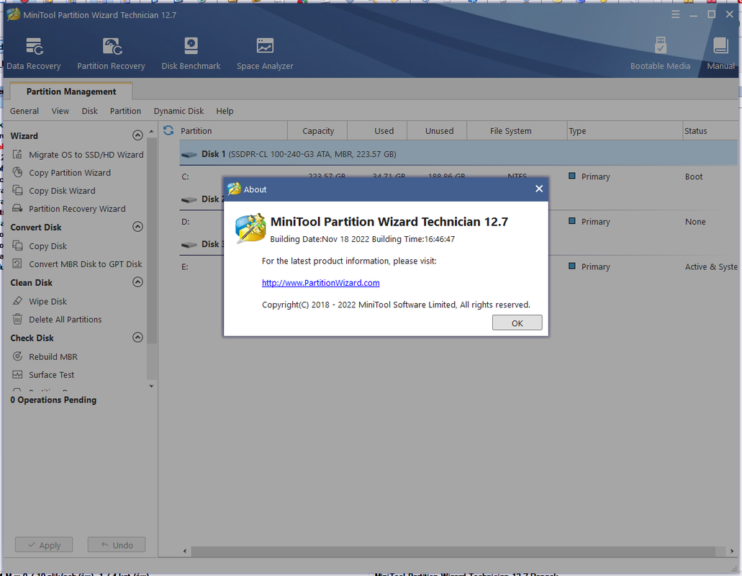Open the Data Recovery tool
742x576 pixels.
(x=34, y=53)
